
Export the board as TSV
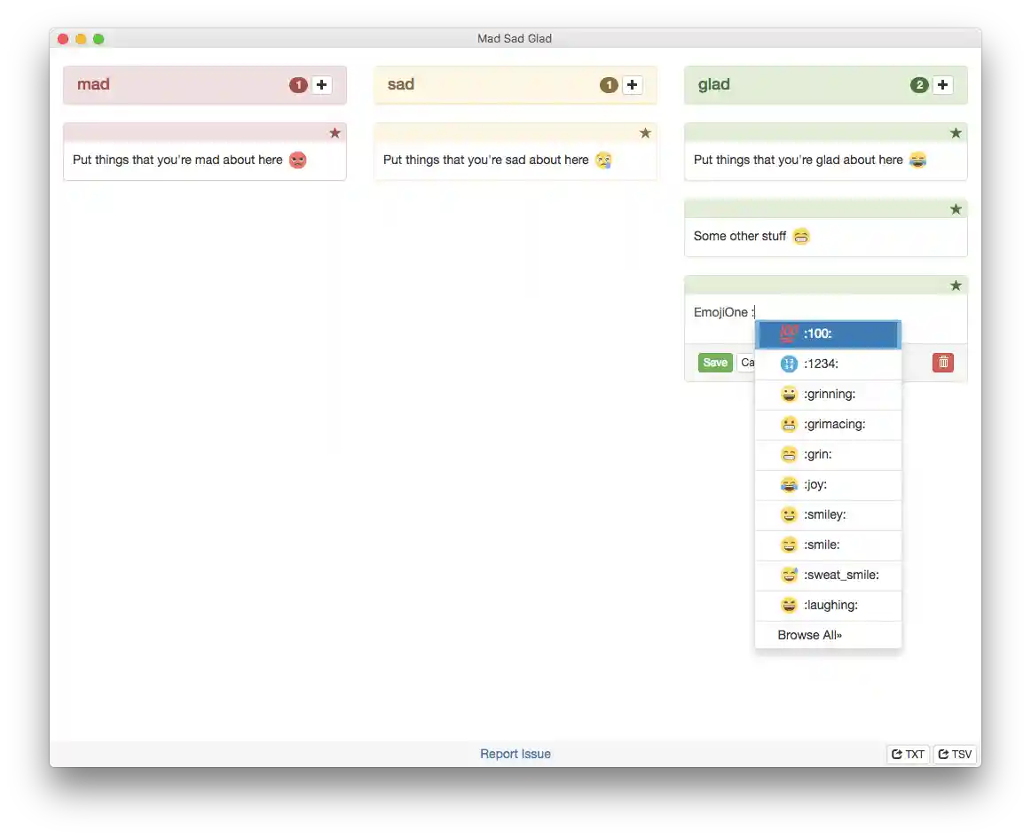click(955, 754)
